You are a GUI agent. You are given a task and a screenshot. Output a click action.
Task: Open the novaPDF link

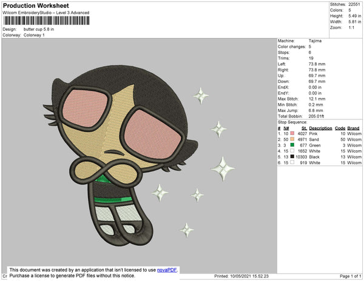(x=167, y=270)
